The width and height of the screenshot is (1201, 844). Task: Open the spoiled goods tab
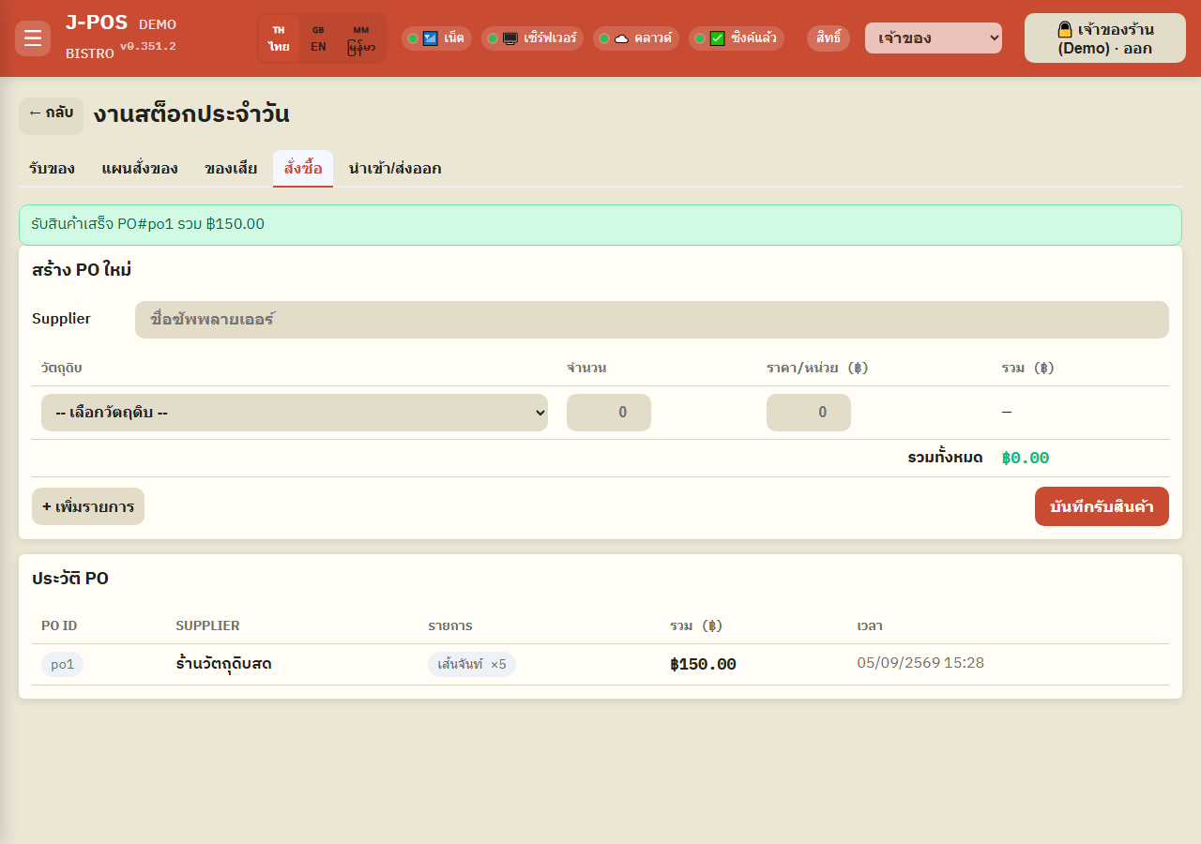coord(231,169)
